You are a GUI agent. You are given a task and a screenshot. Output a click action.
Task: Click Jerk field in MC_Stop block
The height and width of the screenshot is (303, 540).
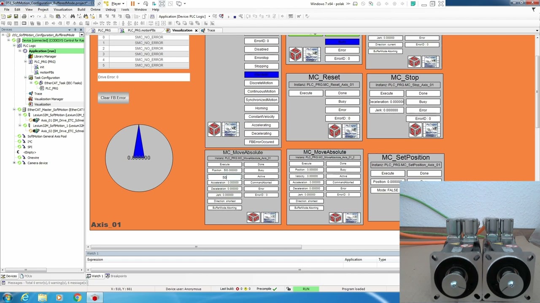[386, 110]
